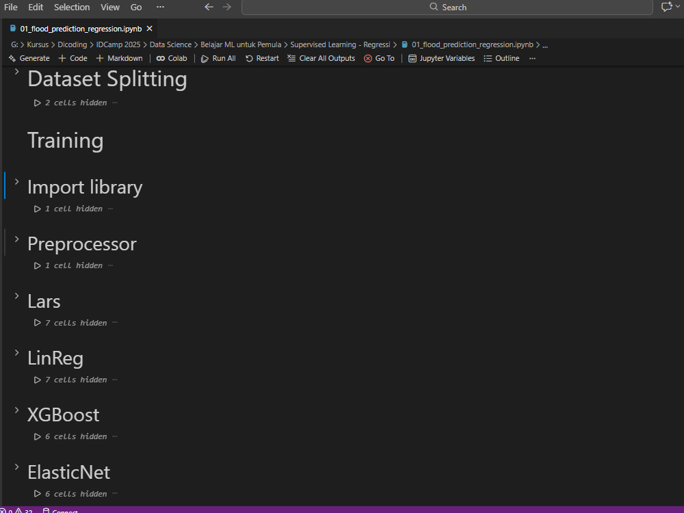
Task: Add a new Markdown cell
Action: [119, 58]
